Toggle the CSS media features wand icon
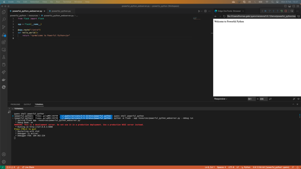This screenshot has height=169, width=301. tap(294, 99)
